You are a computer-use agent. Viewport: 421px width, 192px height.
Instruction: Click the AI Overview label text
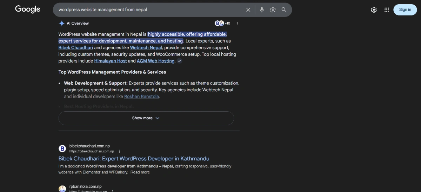(x=78, y=24)
